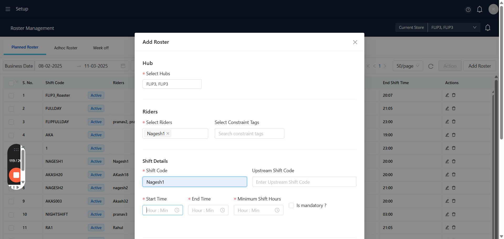Close the Add Roster dialog
The height and width of the screenshot is (239, 504).
pyautogui.click(x=355, y=42)
